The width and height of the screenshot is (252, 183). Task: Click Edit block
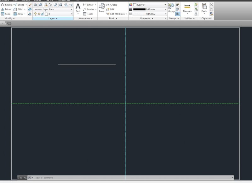(x=110, y=9)
